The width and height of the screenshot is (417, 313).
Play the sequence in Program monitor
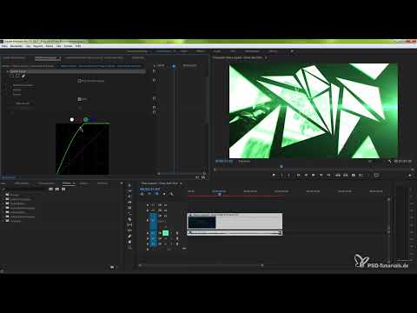point(313,175)
